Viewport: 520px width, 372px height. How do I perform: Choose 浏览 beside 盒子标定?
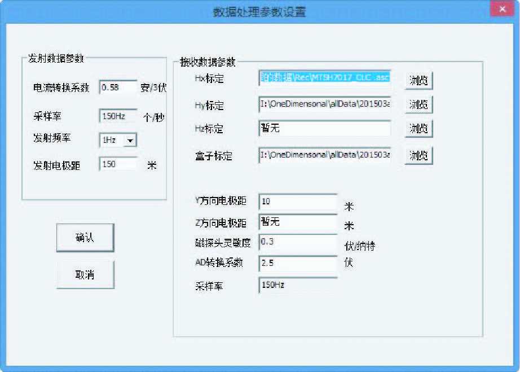coord(418,155)
